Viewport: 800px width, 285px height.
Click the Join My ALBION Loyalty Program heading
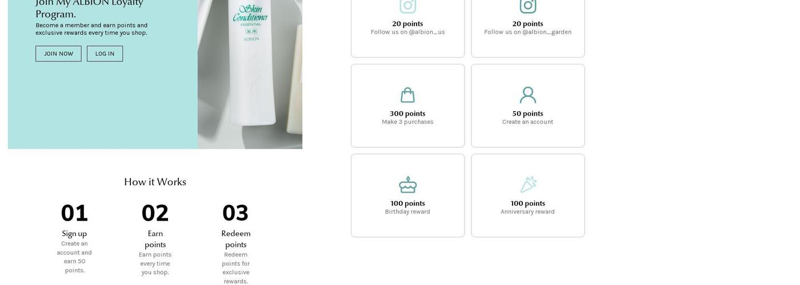point(89,9)
